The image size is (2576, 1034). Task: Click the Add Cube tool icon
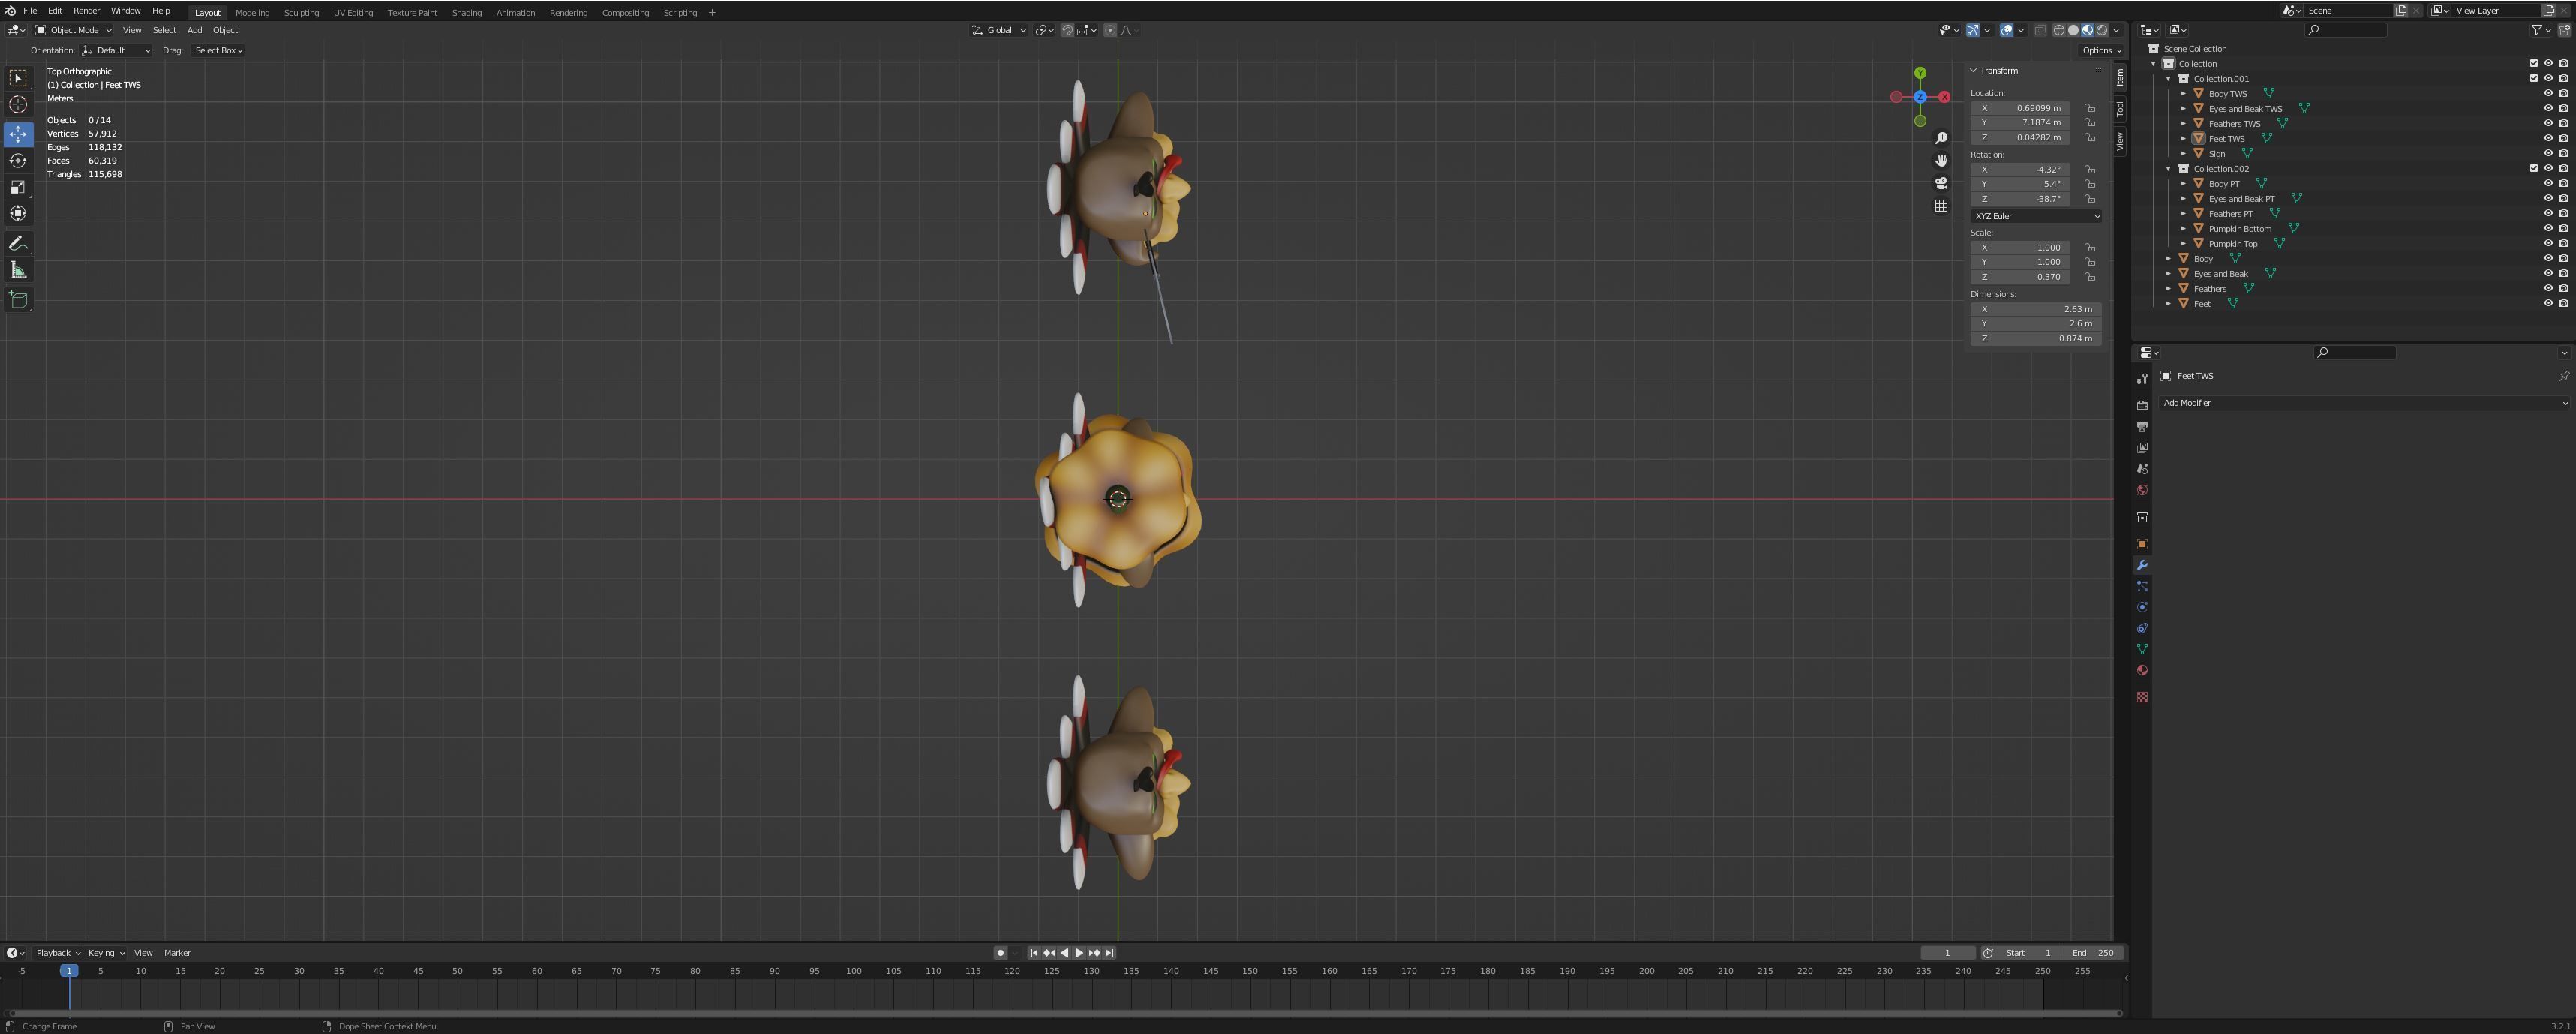18,299
